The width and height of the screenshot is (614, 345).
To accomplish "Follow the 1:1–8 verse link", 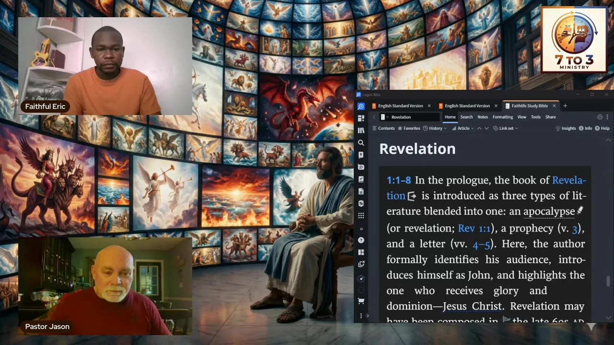I will (x=399, y=181).
